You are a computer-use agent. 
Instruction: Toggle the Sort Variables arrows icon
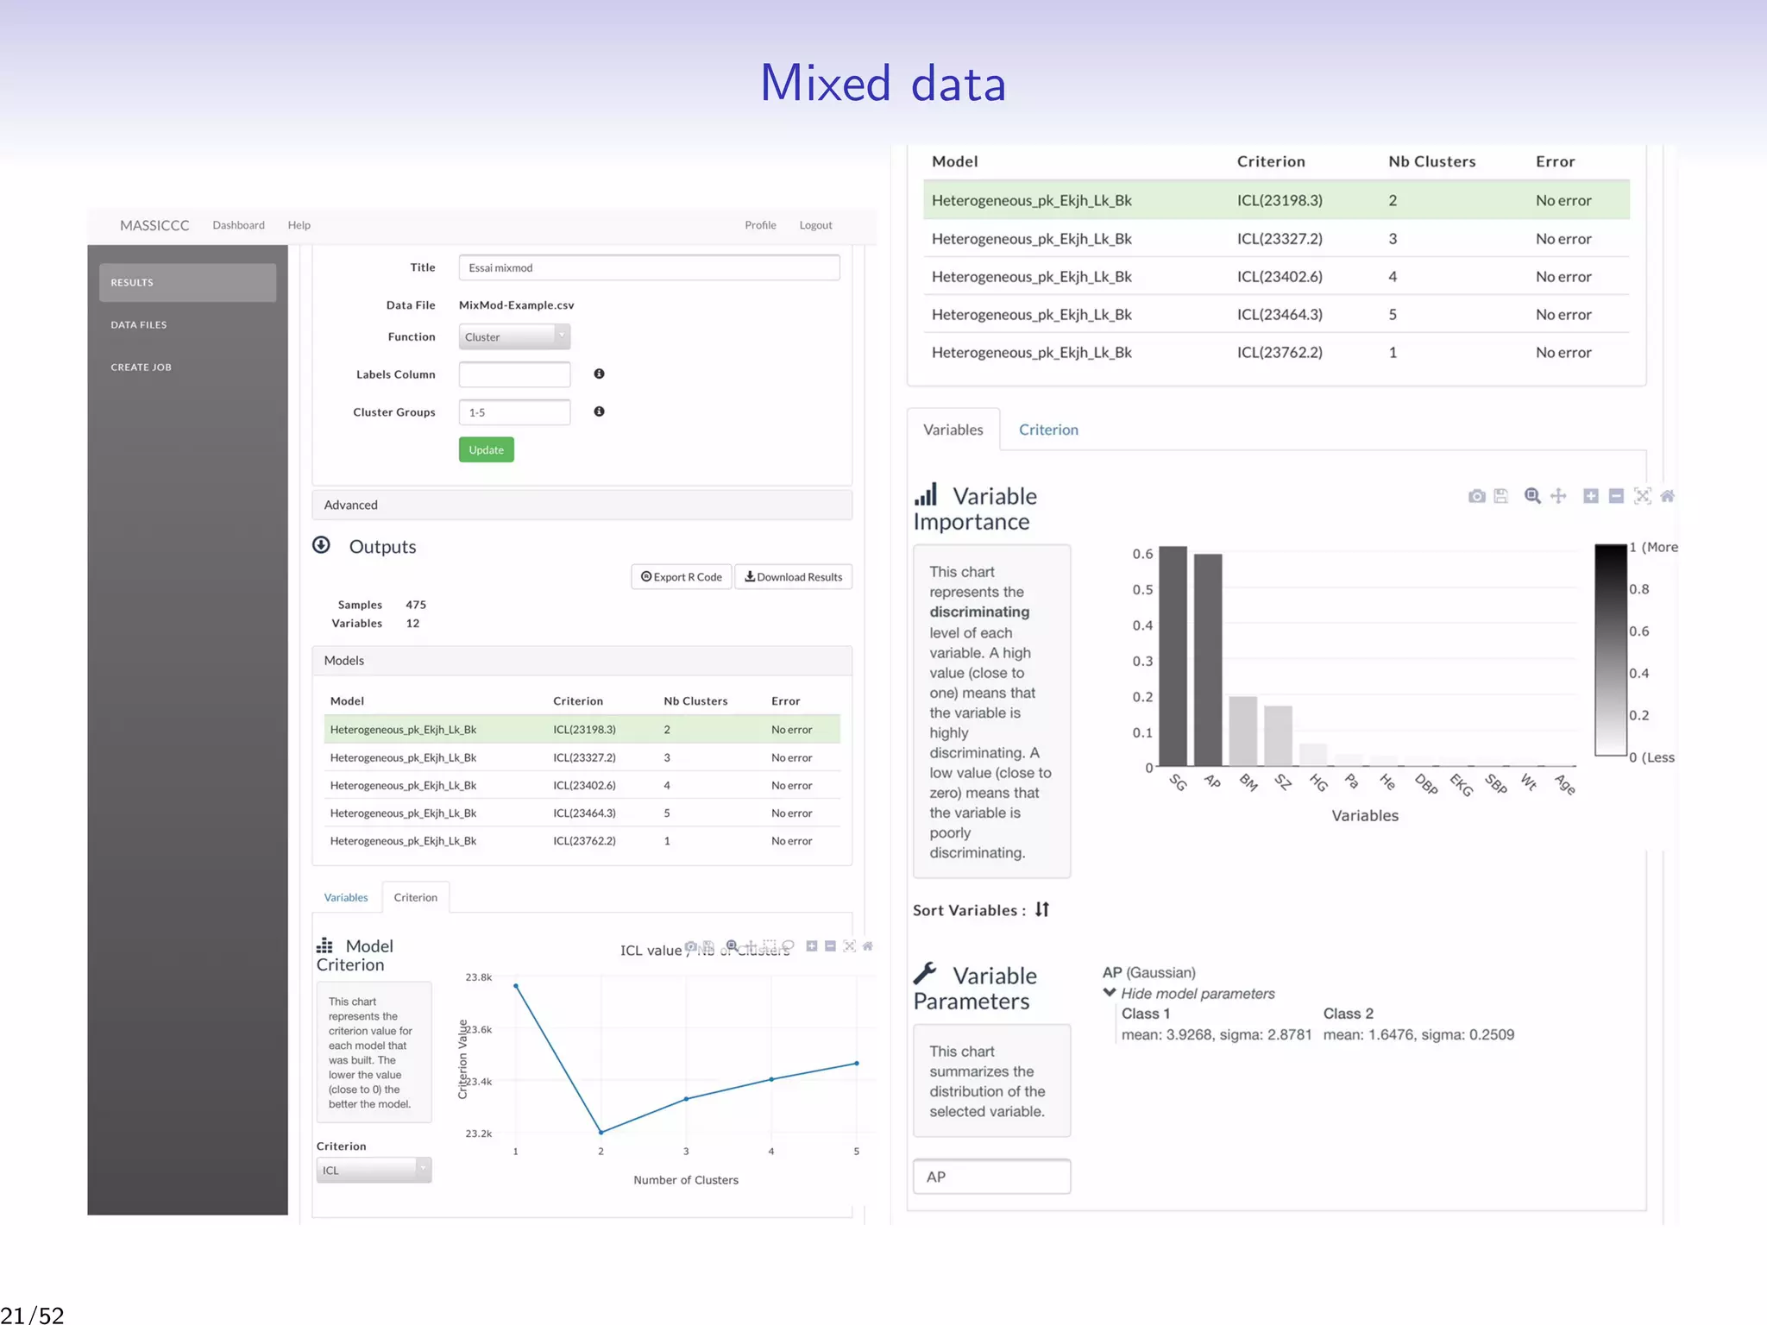pyautogui.click(x=1042, y=909)
